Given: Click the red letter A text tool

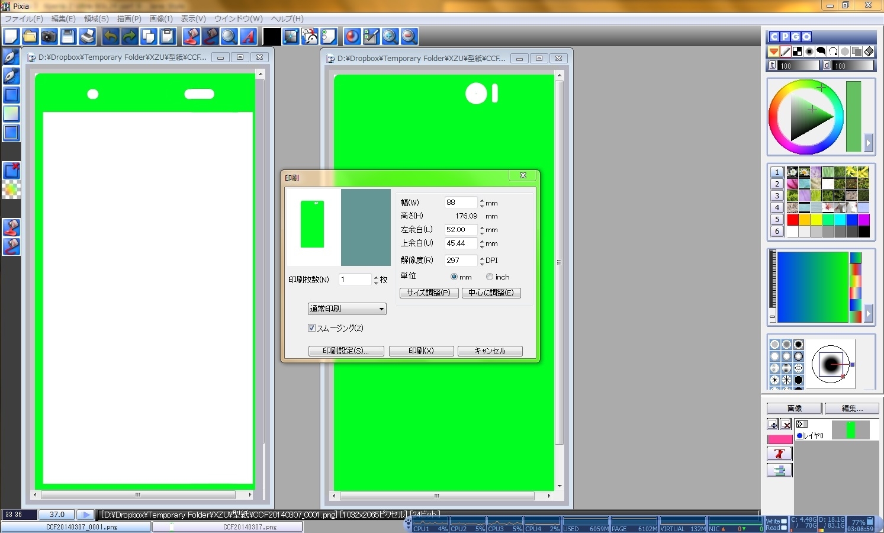Looking at the screenshot, I should pos(248,37).
